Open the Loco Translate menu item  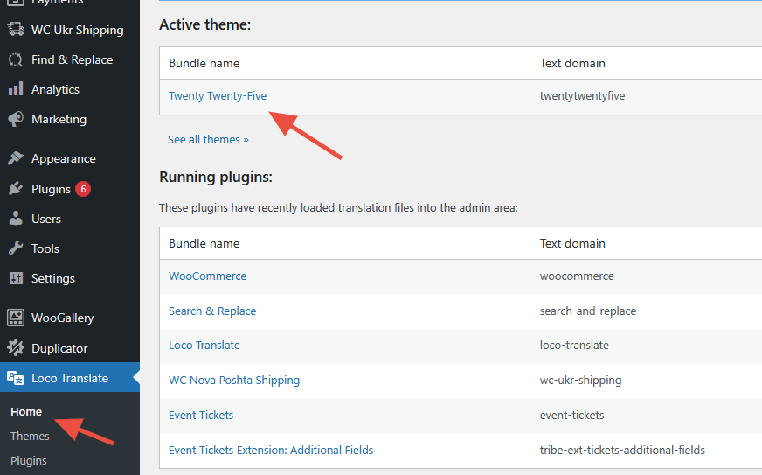[x=69, y=378]
